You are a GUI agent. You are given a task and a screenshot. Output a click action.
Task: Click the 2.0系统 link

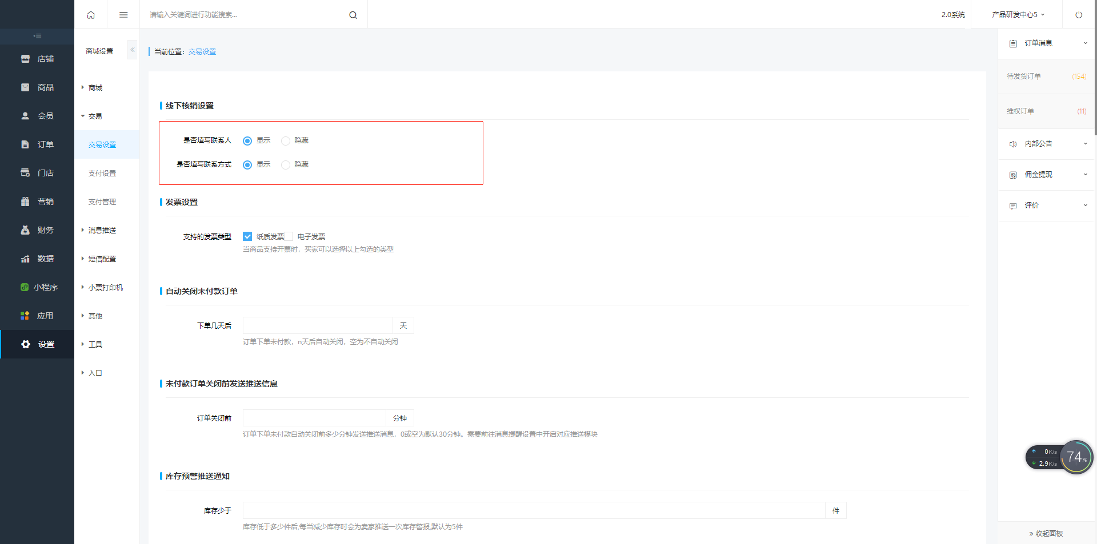(x=953, y=15)
